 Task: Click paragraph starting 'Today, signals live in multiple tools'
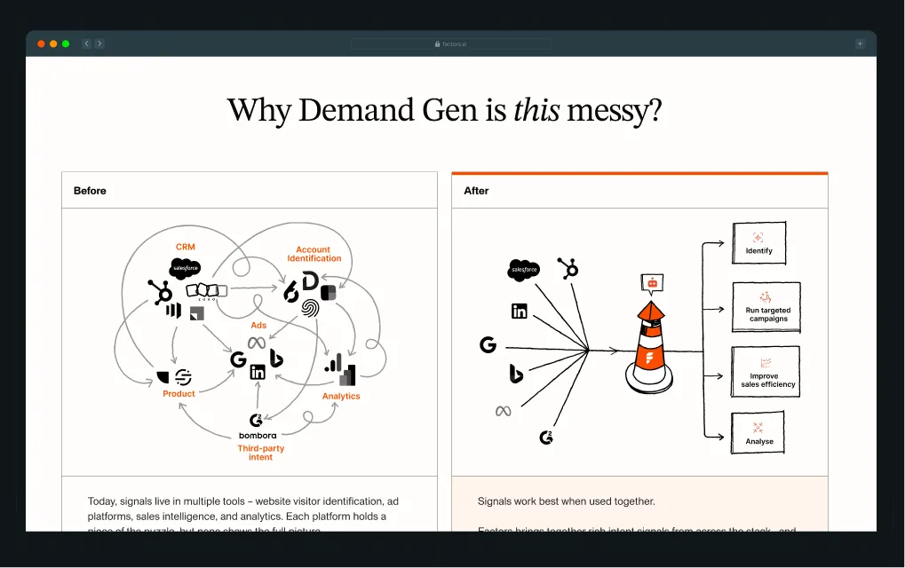[243, 516]
